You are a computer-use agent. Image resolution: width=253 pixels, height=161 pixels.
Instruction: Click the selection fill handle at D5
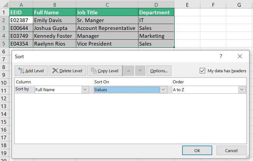tap(174, 47)
